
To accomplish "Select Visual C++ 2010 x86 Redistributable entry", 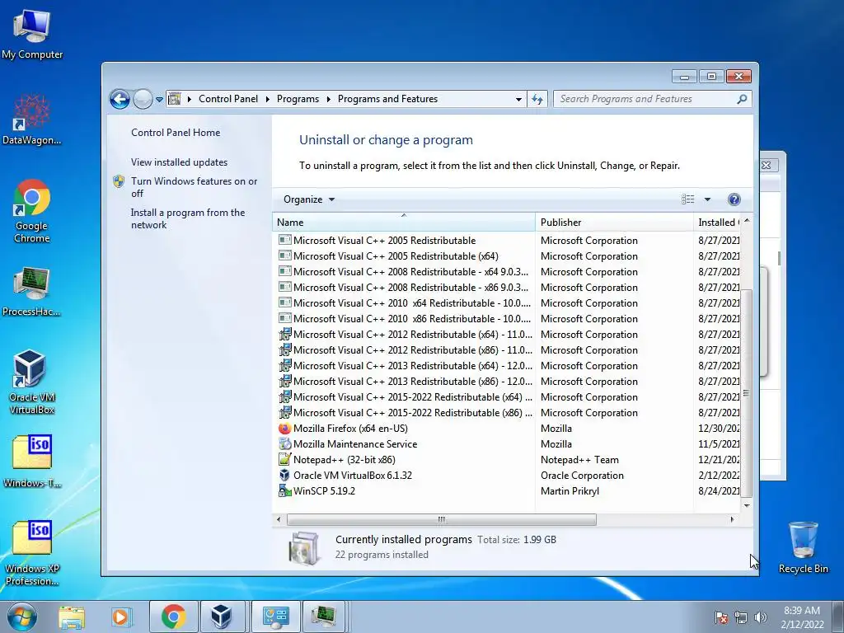I will click(412, 319).
